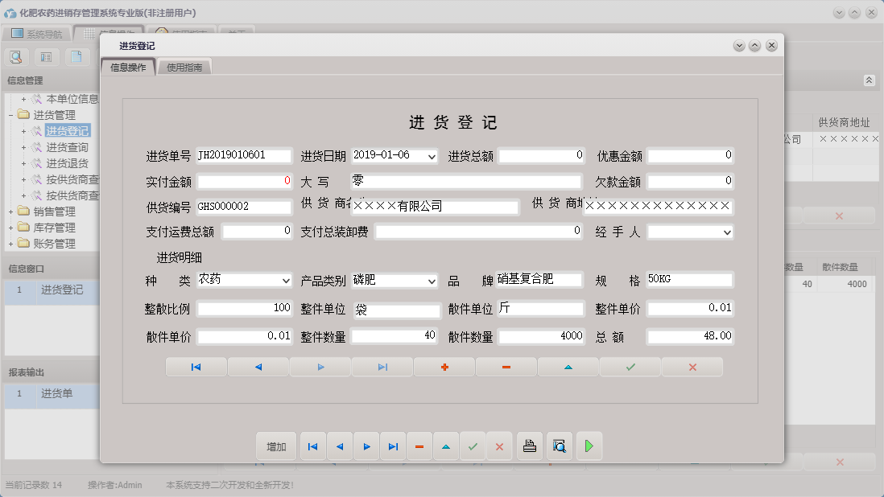Click the 增加 add button
Image resolution: width=884 pixels, height=497 pixels.
(x=276, y=446)
